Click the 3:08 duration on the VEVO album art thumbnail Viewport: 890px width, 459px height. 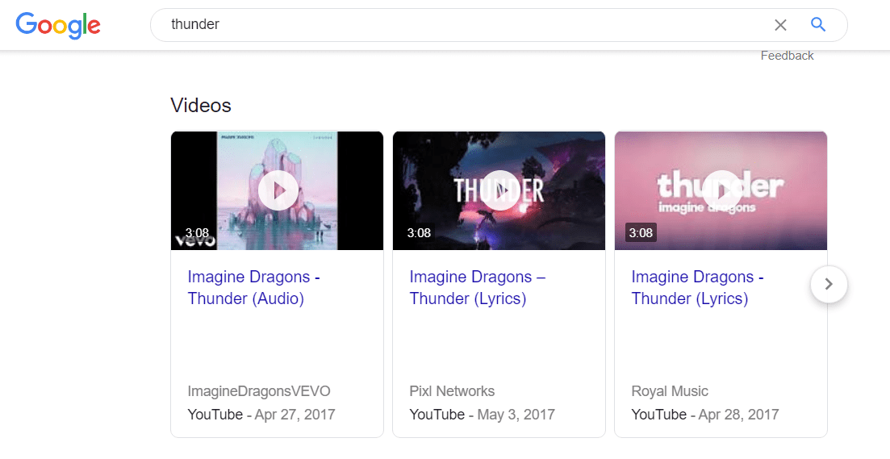click(197, 232)
